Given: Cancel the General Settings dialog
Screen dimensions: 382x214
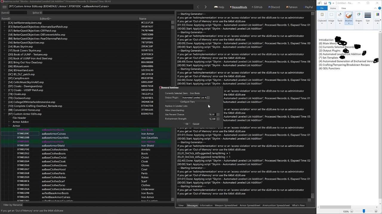Looking at the screenshot, I should click(x=196, y=124).
